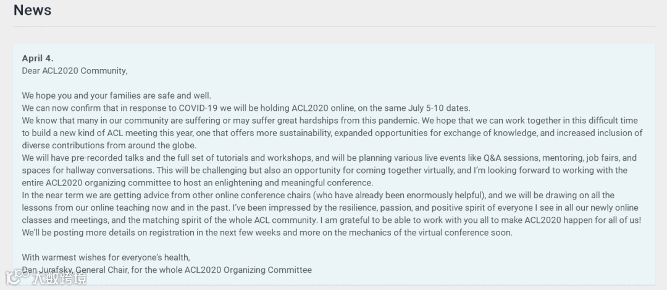This screenshot has height=290, width=667.
Task: Click the Dan Jurafsky, General Chair signature
Action: 167,270
